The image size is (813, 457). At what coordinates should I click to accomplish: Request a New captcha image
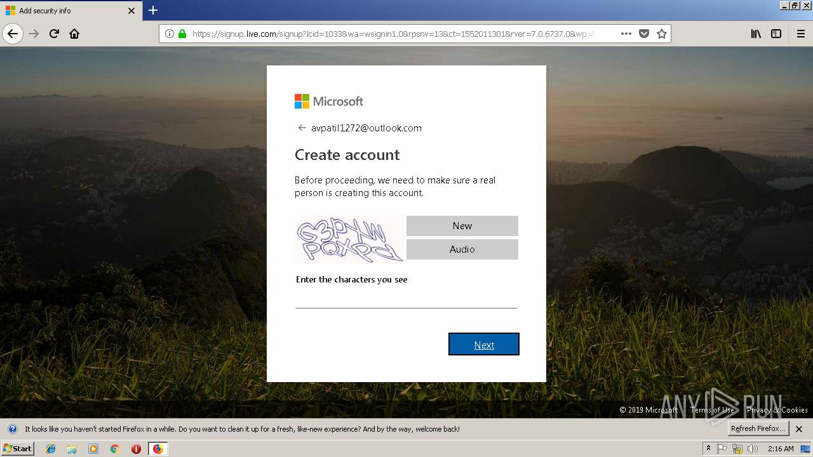pyautogui.click(x=462, y=226)
